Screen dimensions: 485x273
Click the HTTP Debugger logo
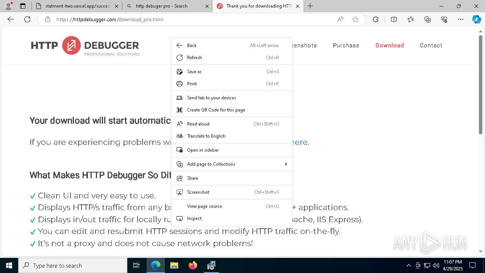click(85, 46)
